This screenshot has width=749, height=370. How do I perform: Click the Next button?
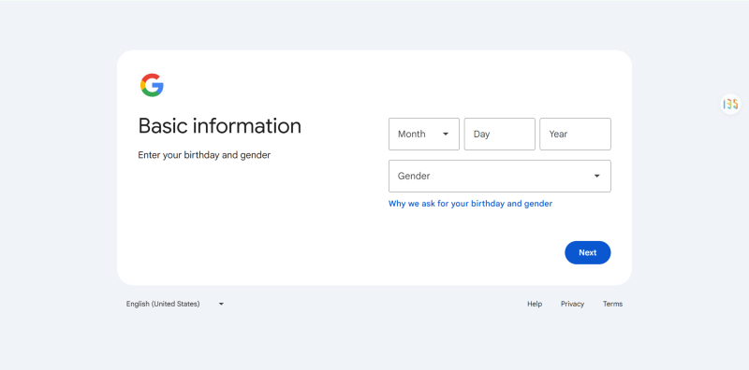pyautogui.click(x=588, y=252)
